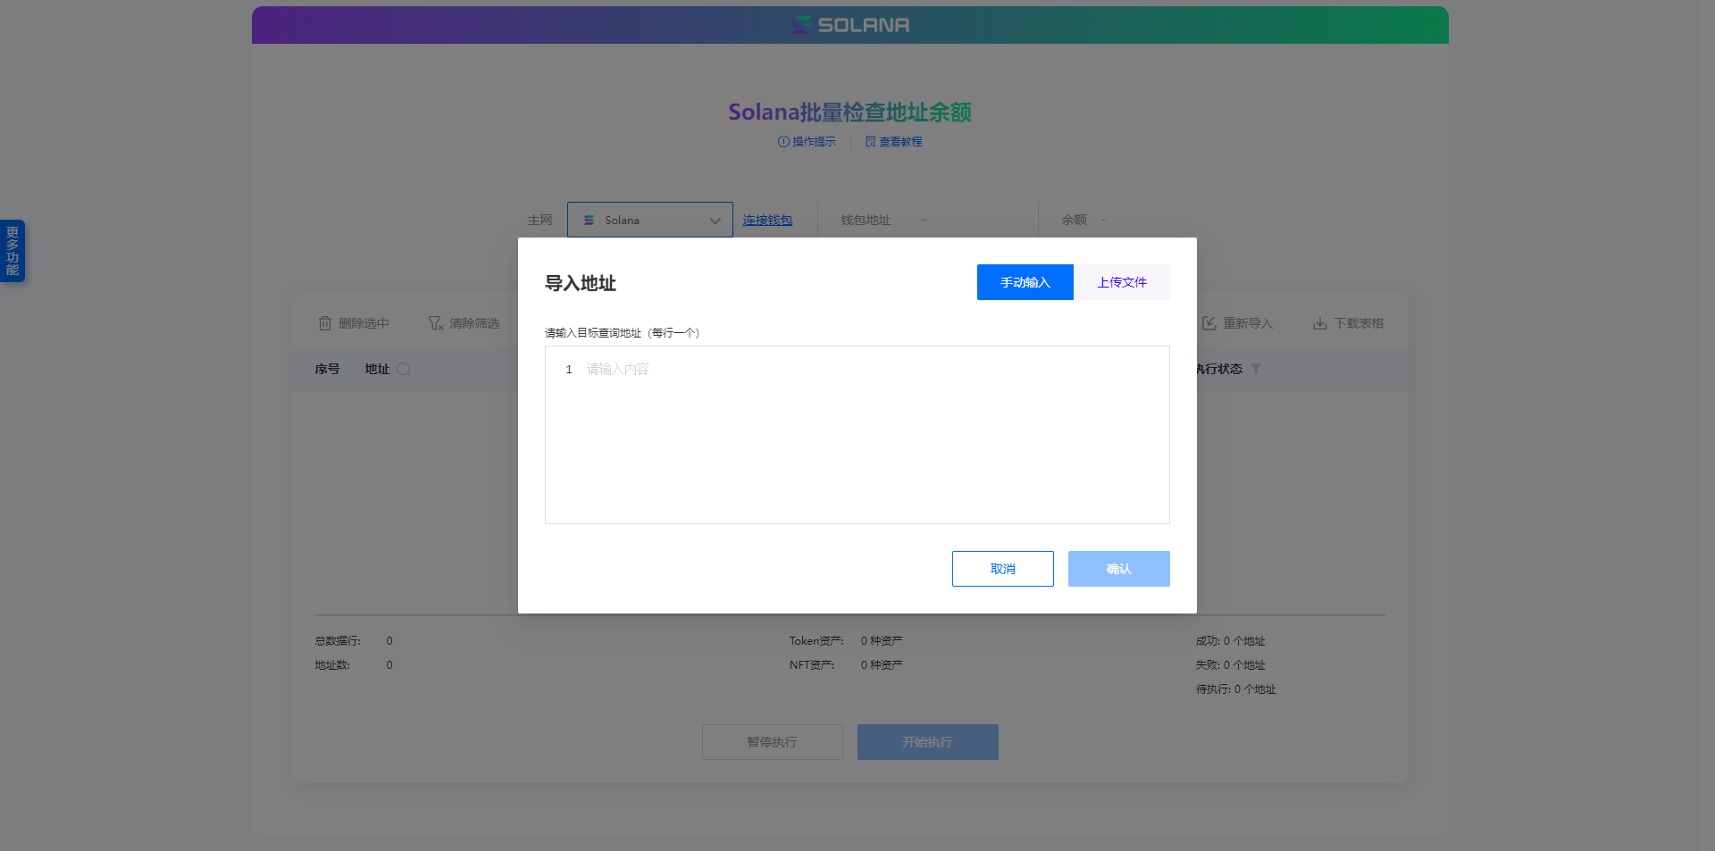Viewport: 1715px width, 851px height.
Task: Click the 执行状态 filter icon
Action: point(1256,369)
